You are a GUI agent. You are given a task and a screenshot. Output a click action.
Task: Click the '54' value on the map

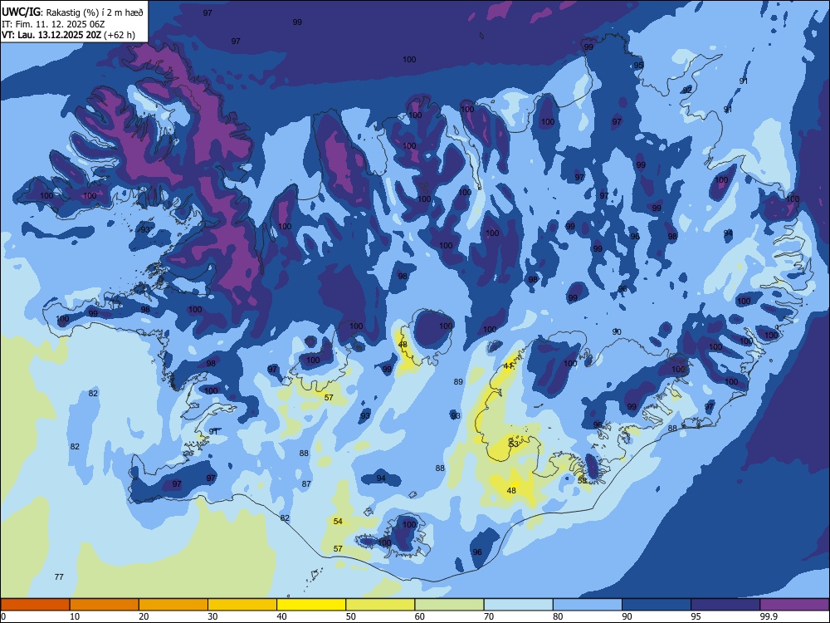tap(339, 522)
